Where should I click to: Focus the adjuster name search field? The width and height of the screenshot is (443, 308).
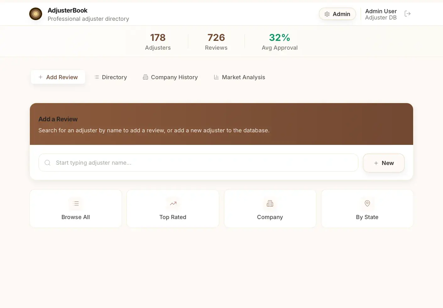click(198, 162)
